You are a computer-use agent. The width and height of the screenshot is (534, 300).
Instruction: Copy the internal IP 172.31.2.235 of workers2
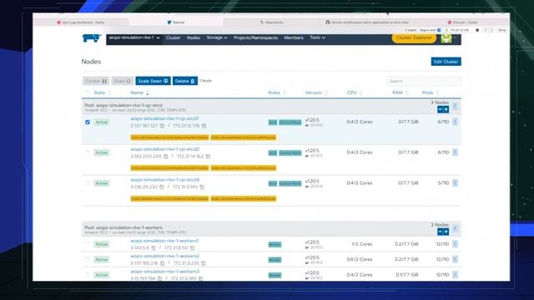click(x=204, y=263)
